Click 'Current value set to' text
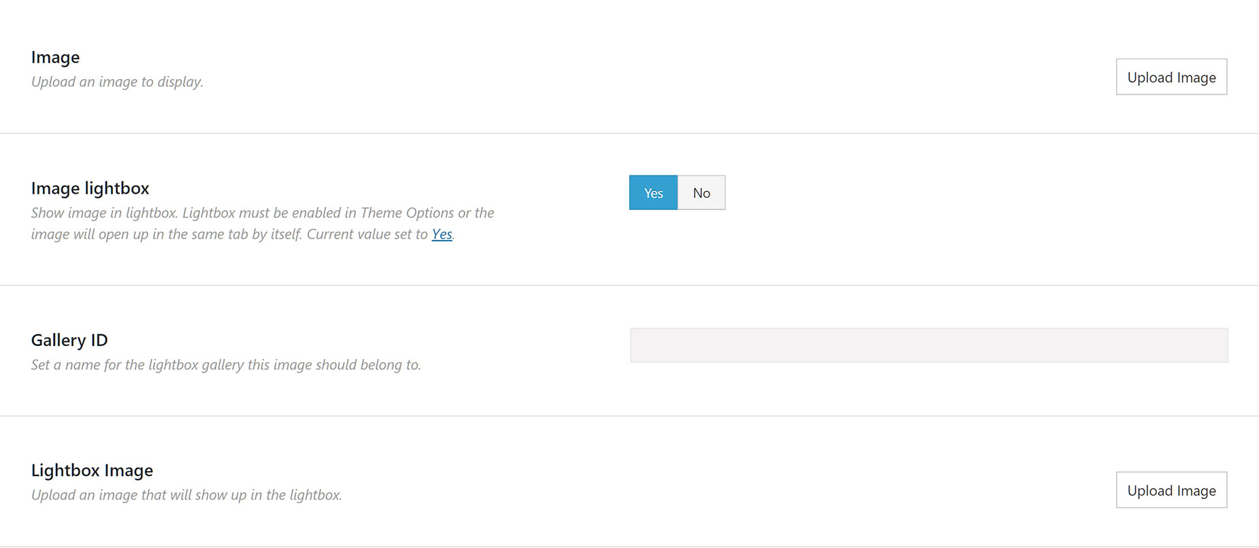Image resolution: width=1259 pixels, height=548 pixels. pos(367,234)
